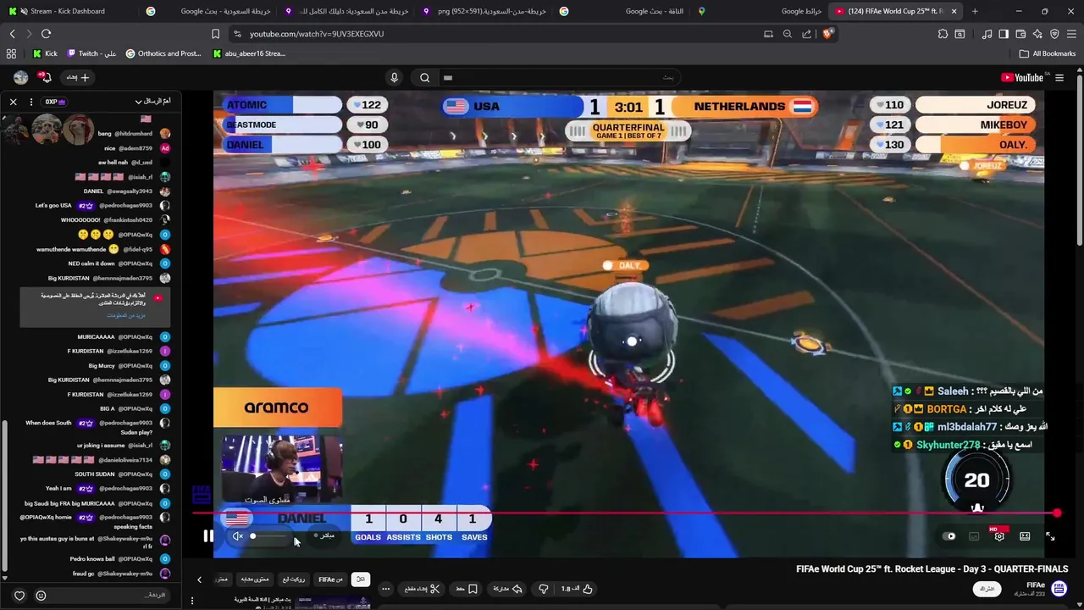The height and width of the screenshot is (610, 1084).
Task: Toggle the autoplay switch in the player
Action: (950, 536)
